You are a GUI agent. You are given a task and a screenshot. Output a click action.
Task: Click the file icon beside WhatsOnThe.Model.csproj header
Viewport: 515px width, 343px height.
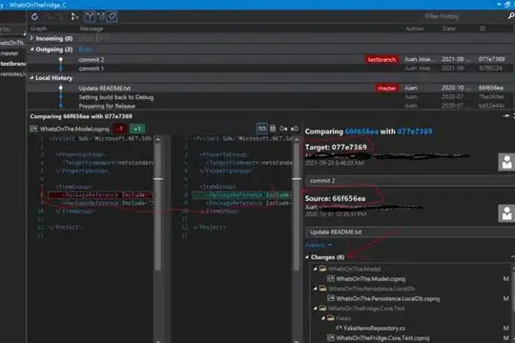pyautogui.click(x=33, y=129)
